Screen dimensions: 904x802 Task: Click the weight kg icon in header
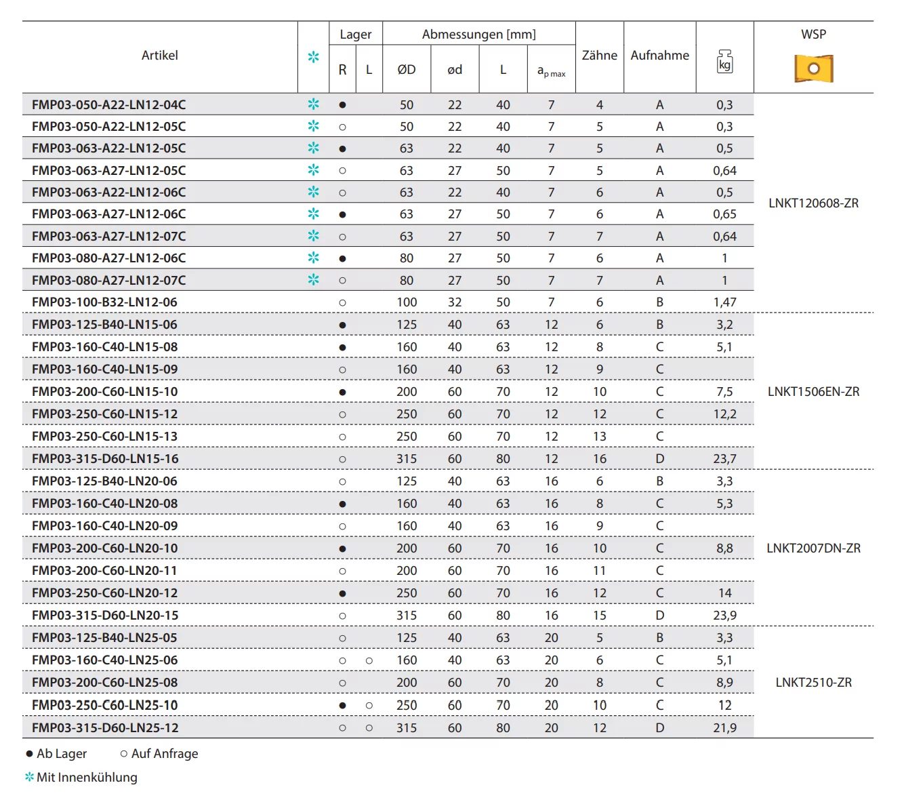point(724,61)
